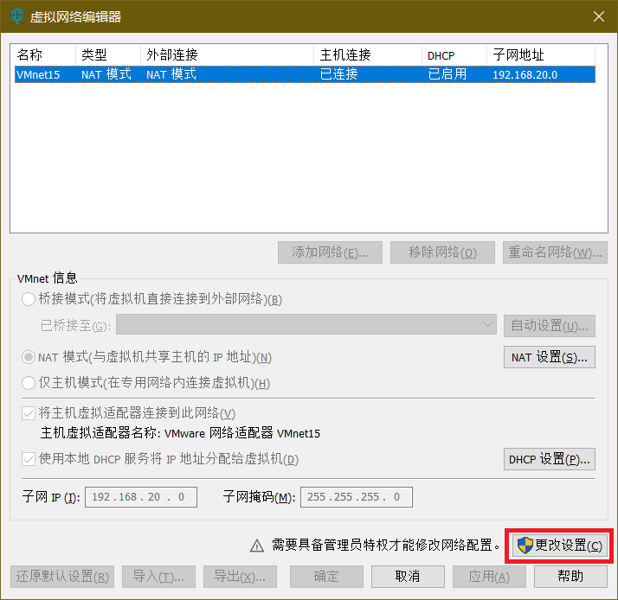
Task: Select the VMnet15 network row
Action: coord(303,74)
